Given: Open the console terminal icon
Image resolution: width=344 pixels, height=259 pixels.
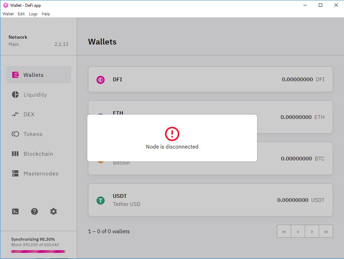Looking at the screenshot, I should (15, 211).
